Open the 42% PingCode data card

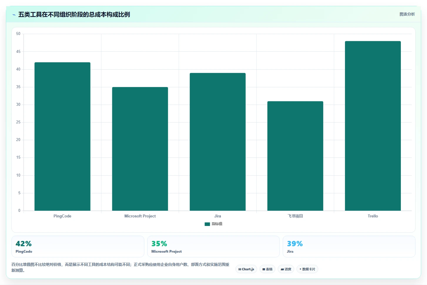pyautogui.click(x=78, y=247)
